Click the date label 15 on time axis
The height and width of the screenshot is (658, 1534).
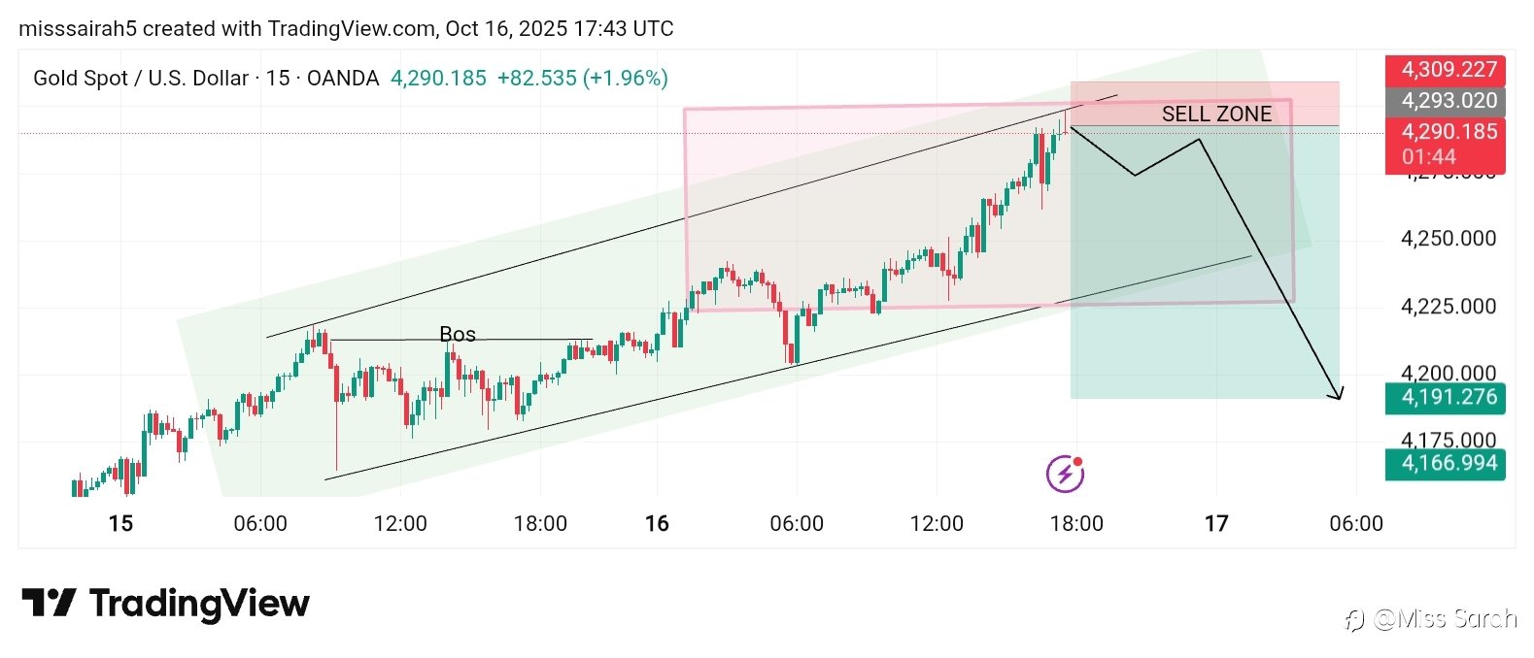[x=120, y=524]
